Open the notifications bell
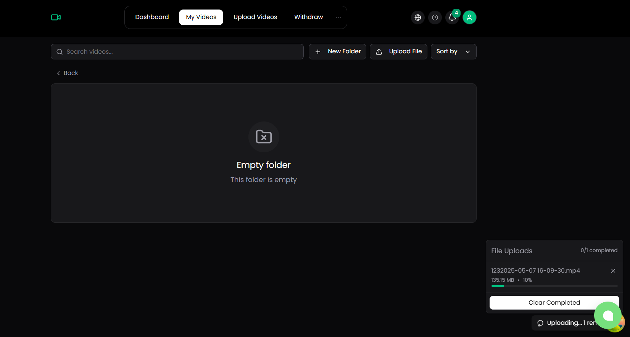 click(452, 18)
